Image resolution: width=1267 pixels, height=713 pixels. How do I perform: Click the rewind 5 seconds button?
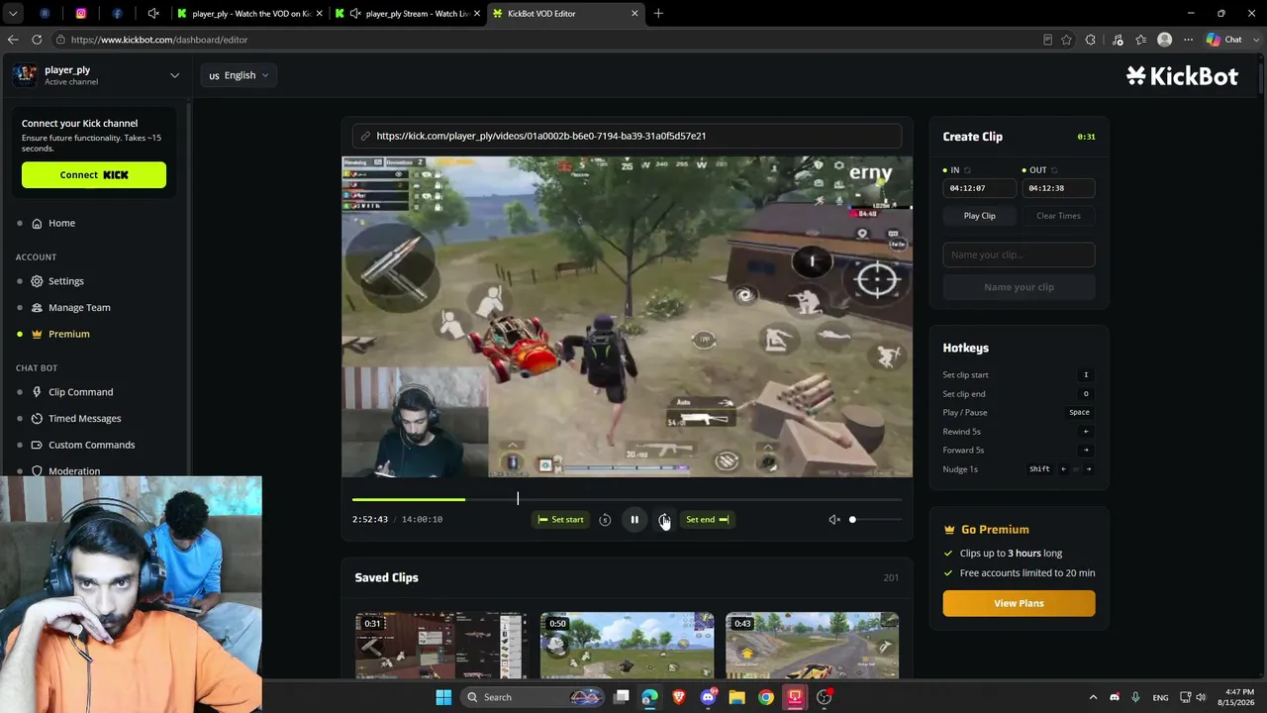pos(605,519)
